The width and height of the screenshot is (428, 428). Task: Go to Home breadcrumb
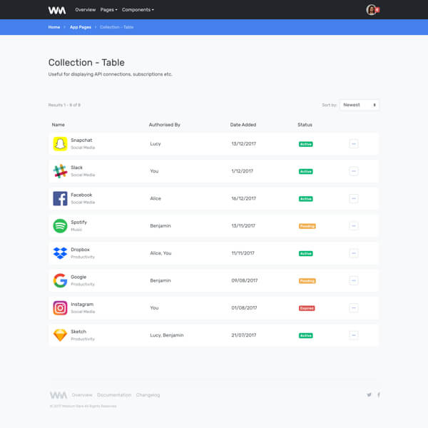click(x=54, y=27)
